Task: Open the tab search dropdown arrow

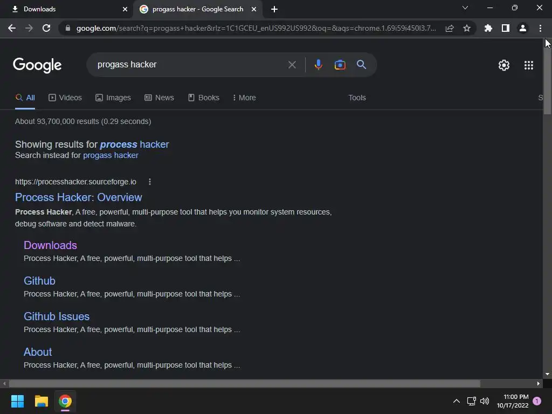Action: click(465, 8)
